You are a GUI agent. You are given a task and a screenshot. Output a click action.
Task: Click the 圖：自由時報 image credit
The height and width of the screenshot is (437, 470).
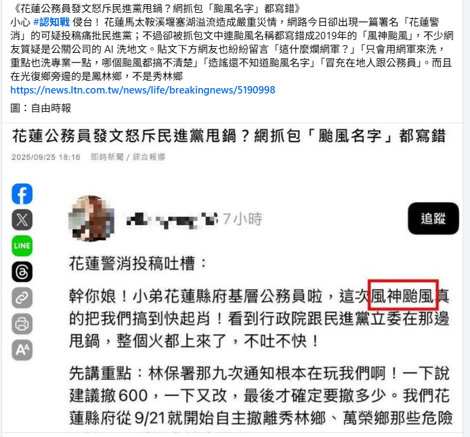41,108
